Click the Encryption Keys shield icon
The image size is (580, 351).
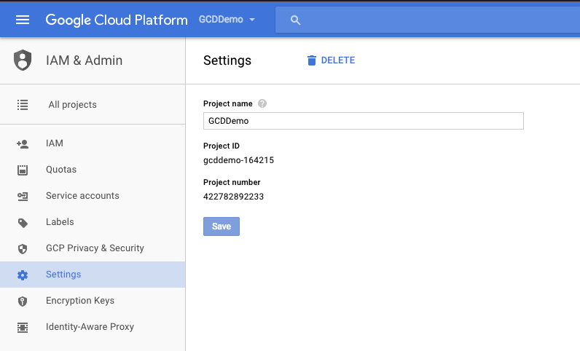pyautogui.click(x=23, y=301)
